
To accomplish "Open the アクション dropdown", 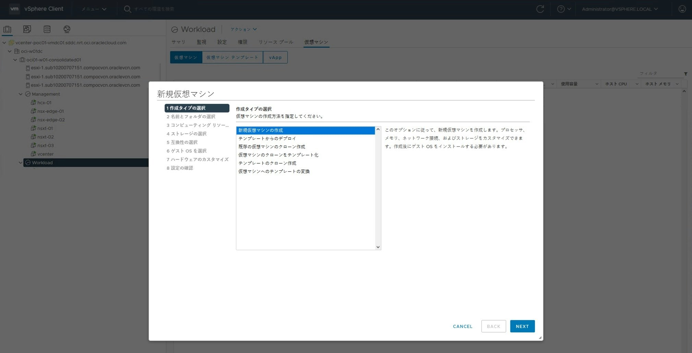I will [x=243, y=29].
